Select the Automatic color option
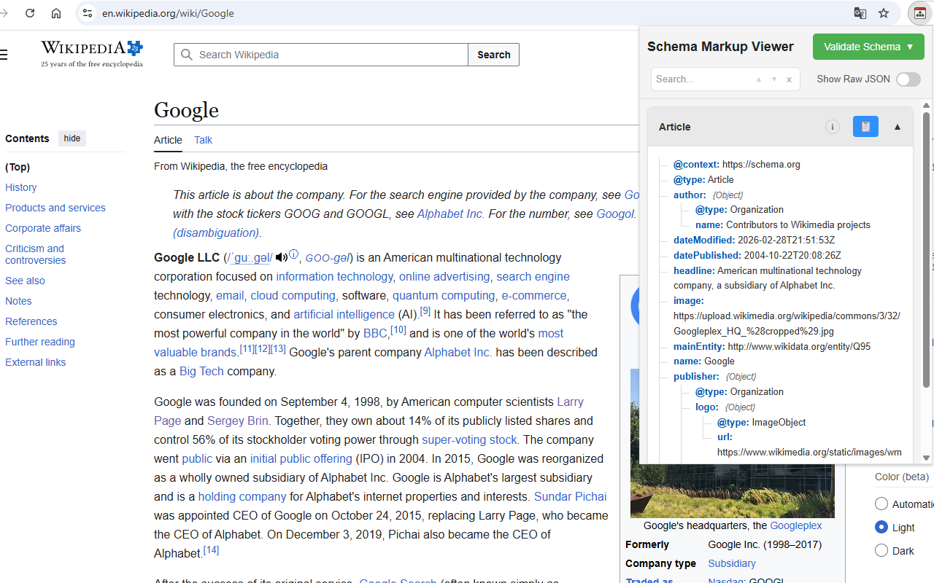Viewport: 934px width, 583px height. point(881,504)
